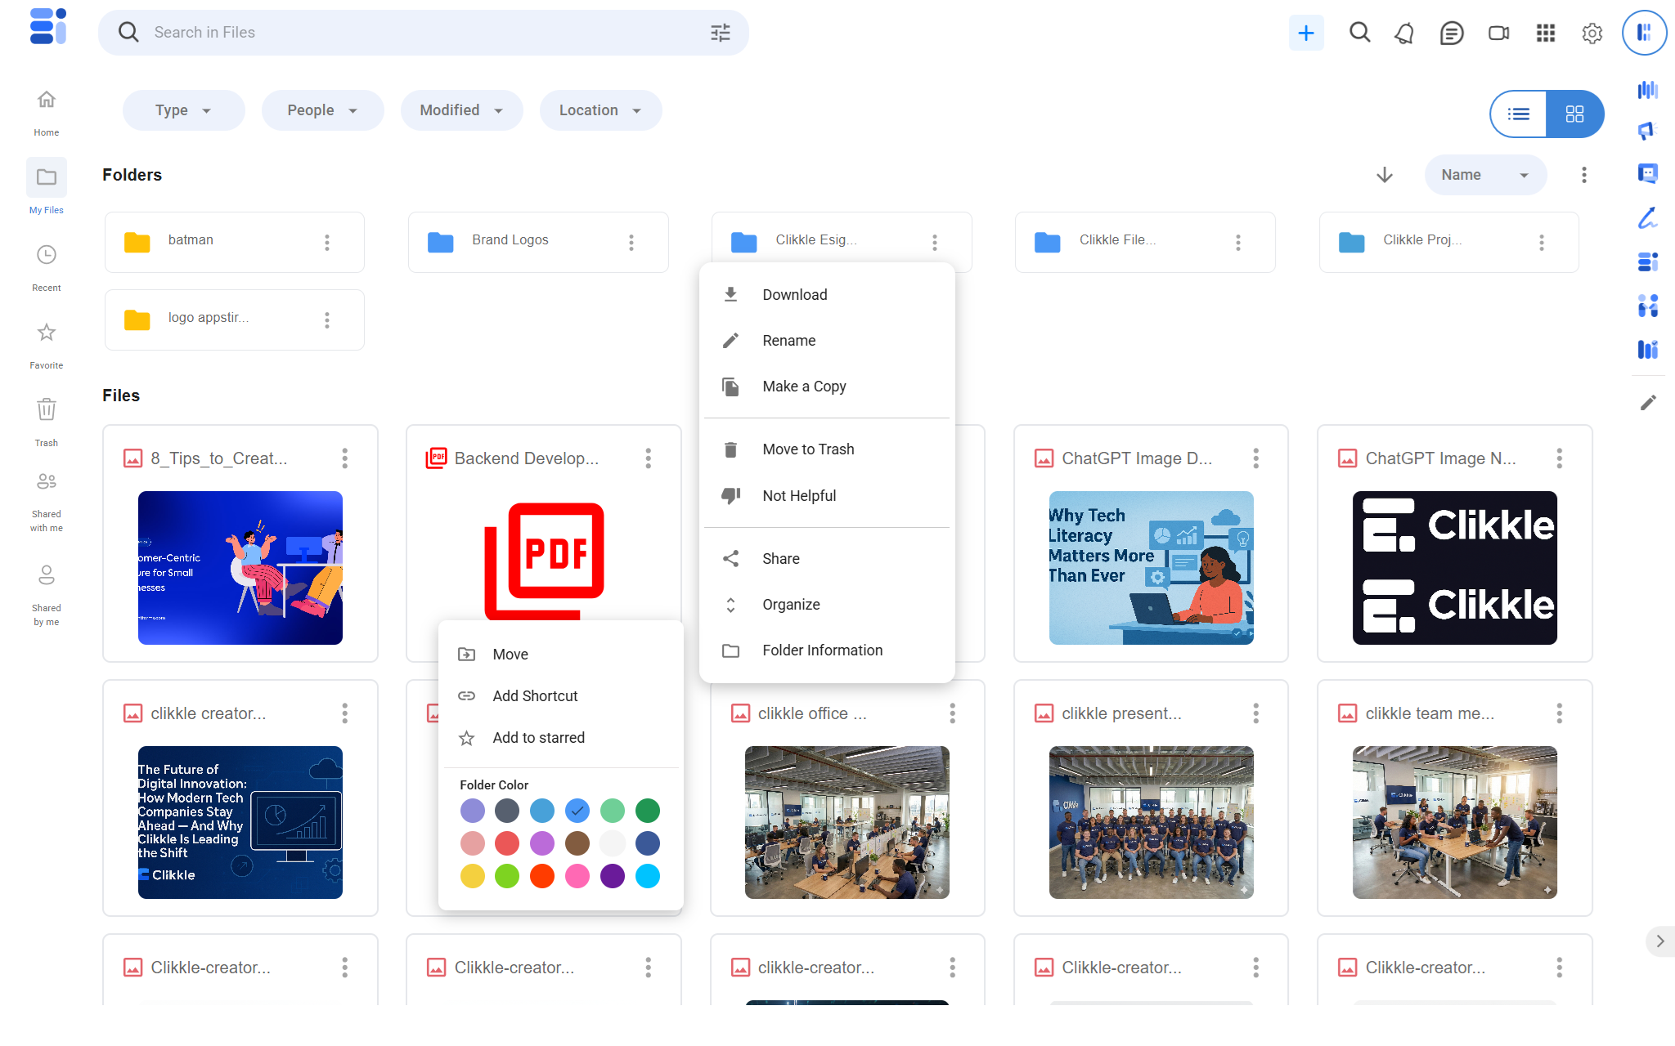Toggle sort direction arrow
The image size is (1675, 1046).
tap(1385, 175)
